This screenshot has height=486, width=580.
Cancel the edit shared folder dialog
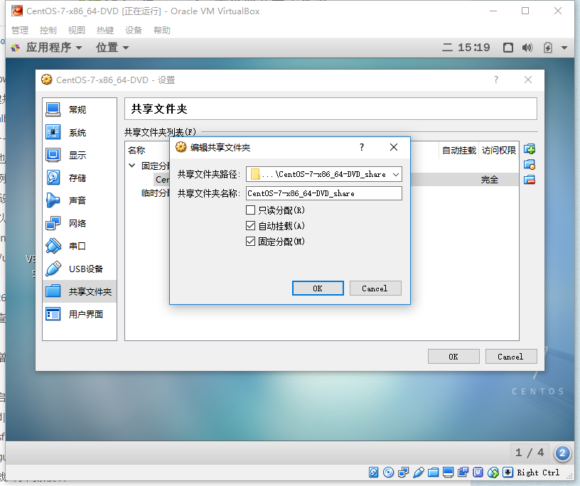375,288
